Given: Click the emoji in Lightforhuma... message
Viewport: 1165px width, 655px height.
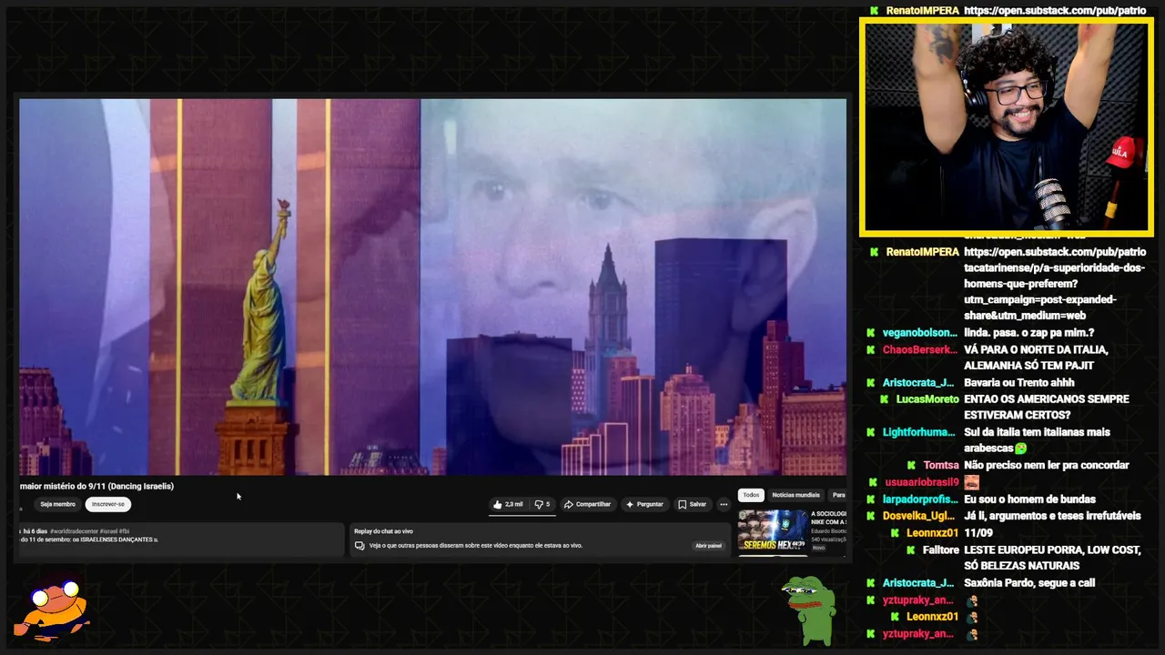Looking at the screenshot, I should [x=1020, y=448].
